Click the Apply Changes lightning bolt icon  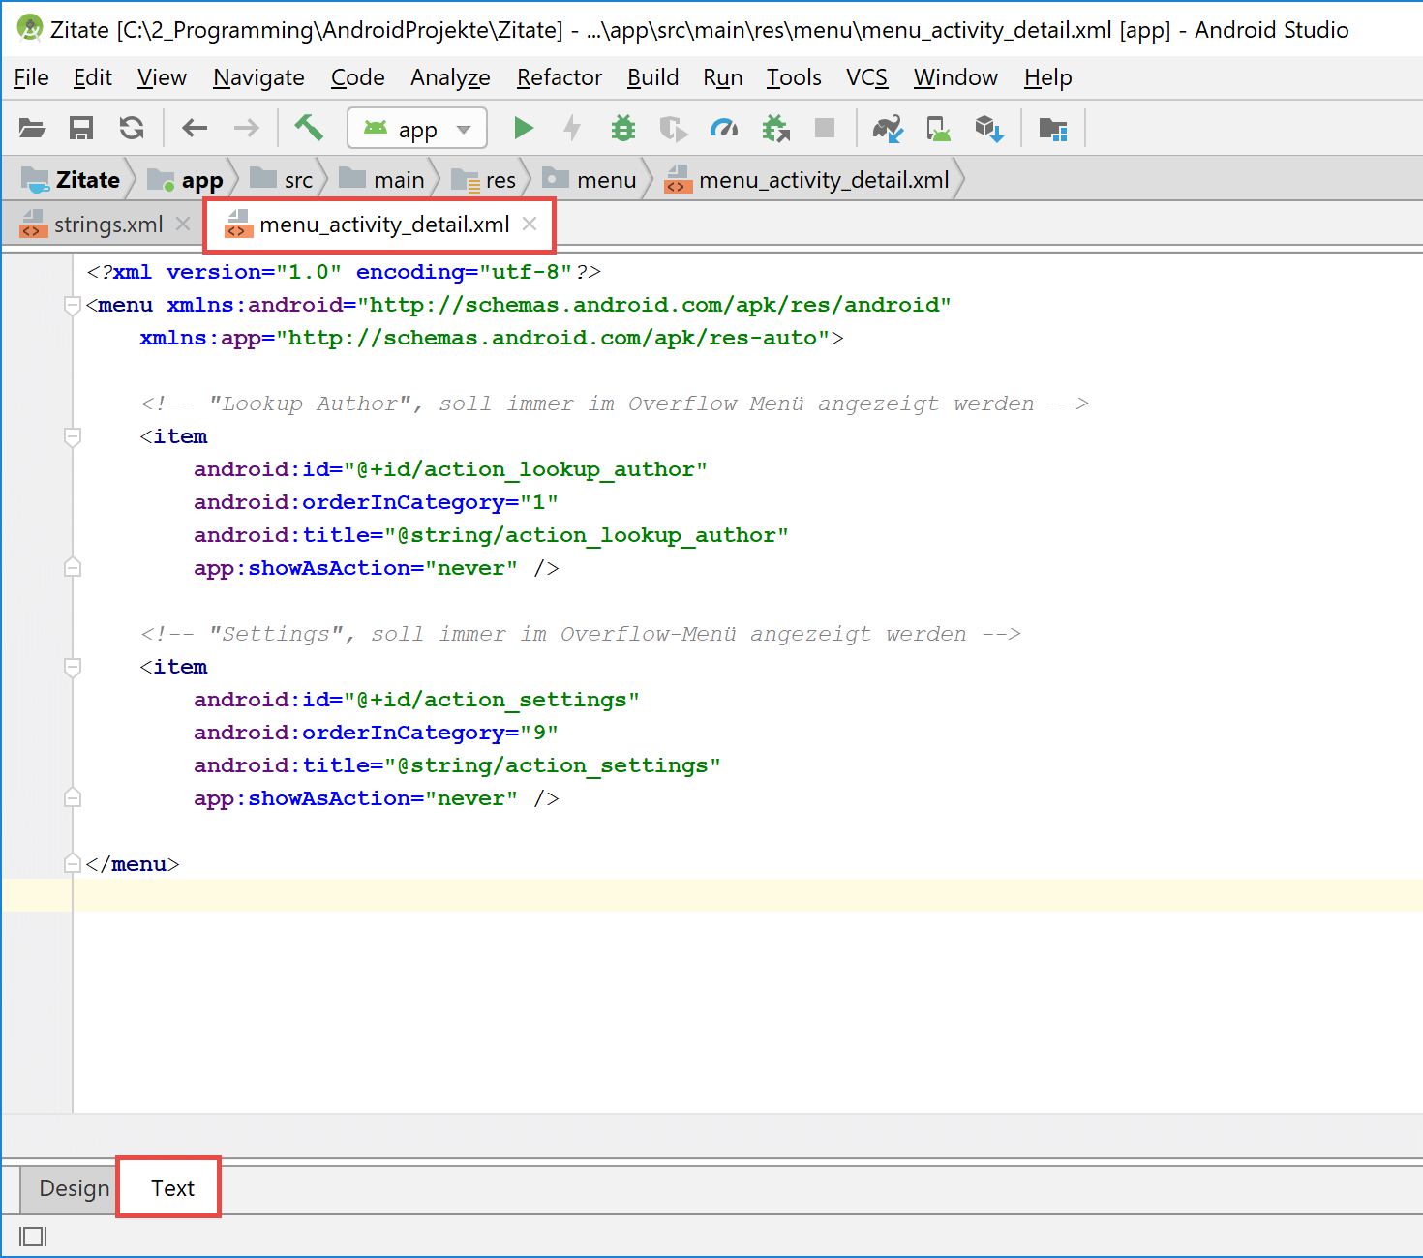pyautogui.click(x=572, y=128)
